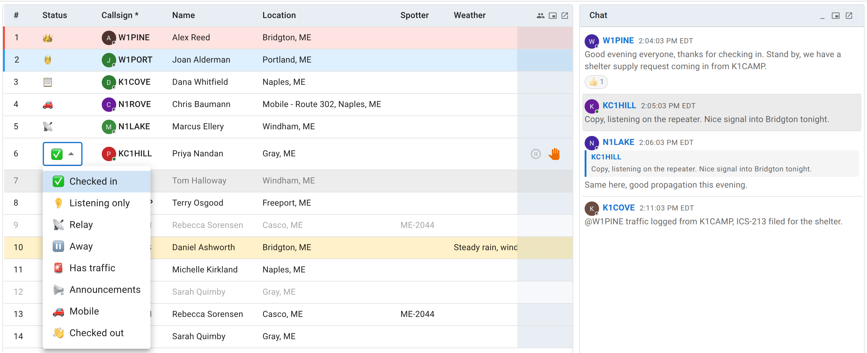Select Announcements status option
This screenshot has width=867, height=353.
[x=97, y=290]
